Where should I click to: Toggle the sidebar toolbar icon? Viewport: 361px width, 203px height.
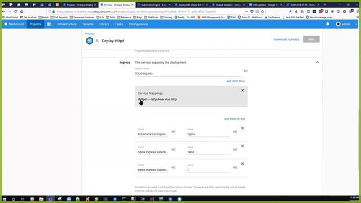309,11
